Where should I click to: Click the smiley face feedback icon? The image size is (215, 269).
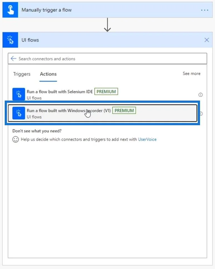[16, 139]
